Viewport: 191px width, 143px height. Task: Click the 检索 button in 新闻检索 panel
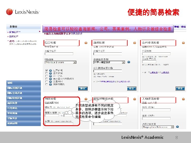tap(132, 88)
